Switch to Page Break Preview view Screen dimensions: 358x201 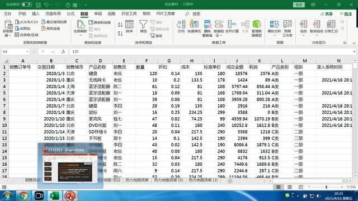(301, 187)
